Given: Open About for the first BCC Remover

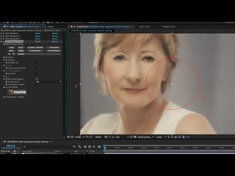Looking at the screenshot, I should point(55,33).
